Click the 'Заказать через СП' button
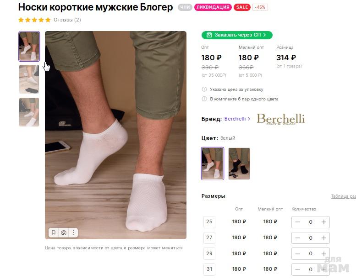The image size is (356, 279). (x=237, y=35)
